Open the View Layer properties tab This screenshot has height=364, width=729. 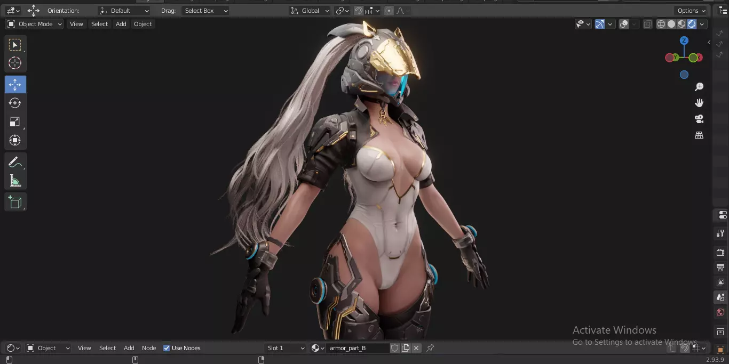720,282
